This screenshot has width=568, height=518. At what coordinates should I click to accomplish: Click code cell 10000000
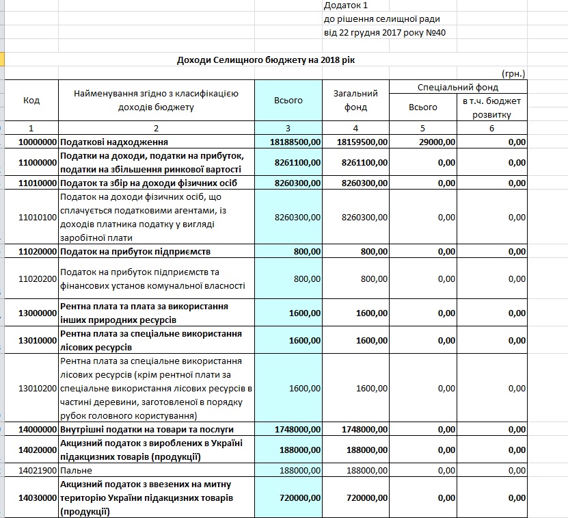[31, 142]
